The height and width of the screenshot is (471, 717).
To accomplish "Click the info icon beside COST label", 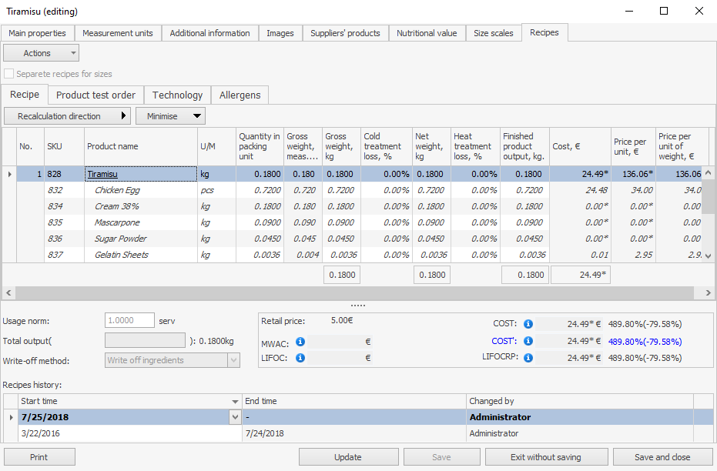I will point(528,324).
